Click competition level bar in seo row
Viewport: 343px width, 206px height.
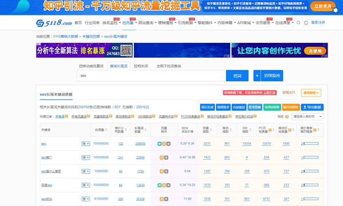pos(311,144)
